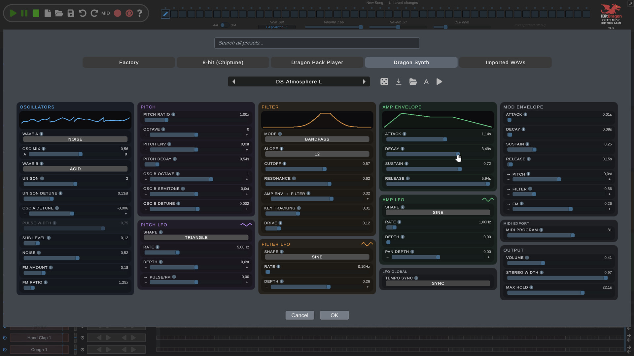Go to the next preset with right arrow
Screen dimensions: 634x356
[x=364, y=82]
